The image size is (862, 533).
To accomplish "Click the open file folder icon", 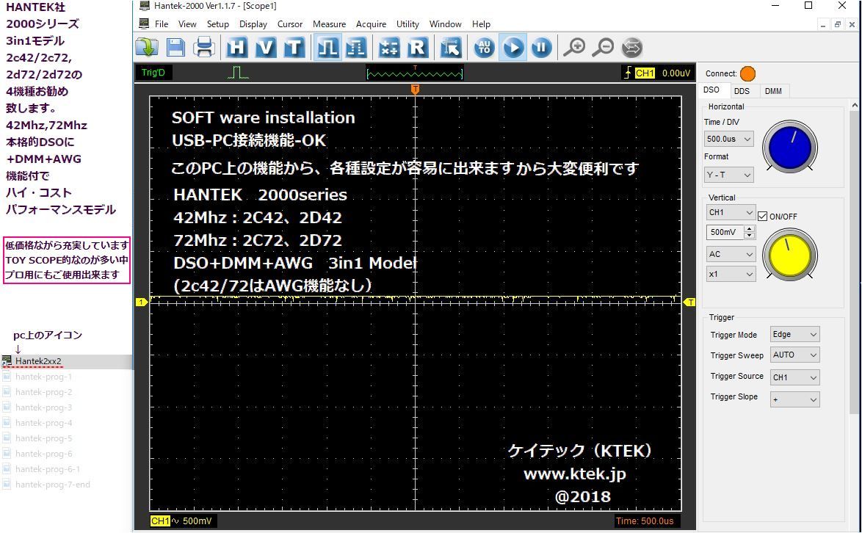I will click(x=147, y=47).
